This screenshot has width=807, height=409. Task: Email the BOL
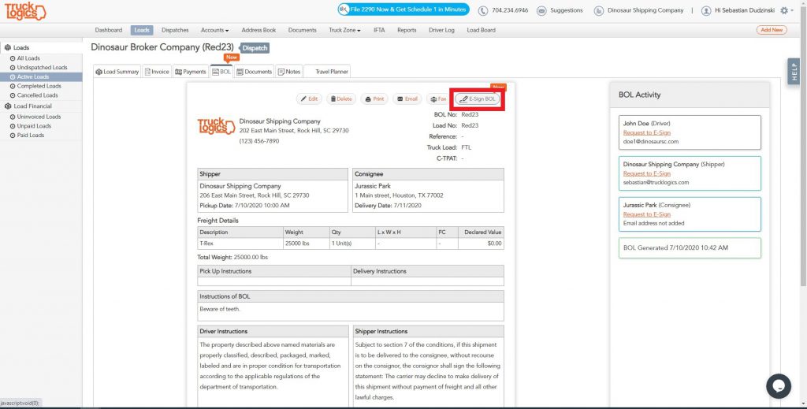(x=407, y=99)
